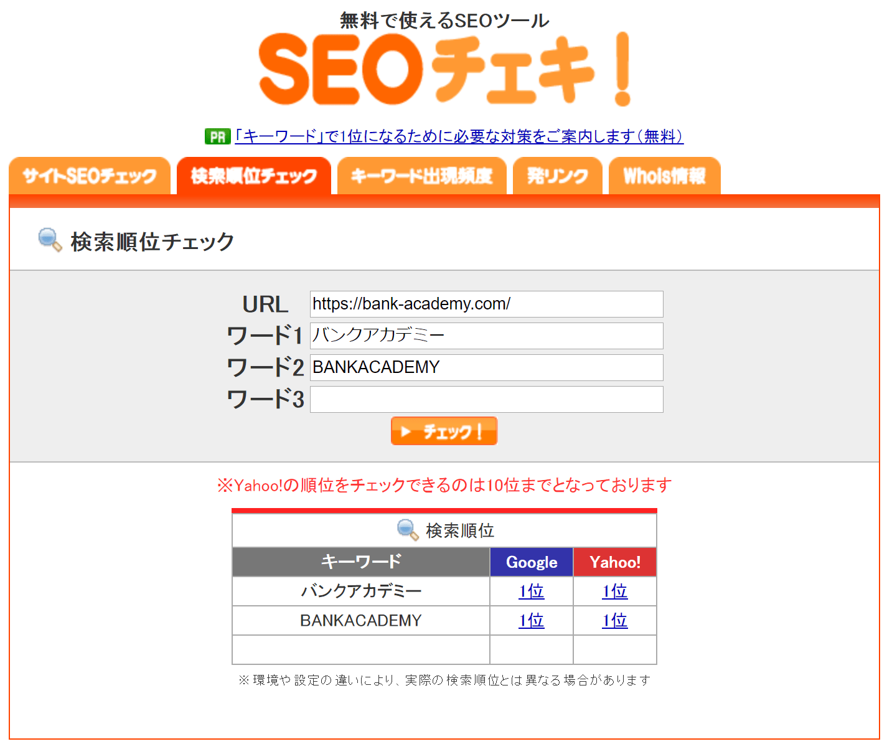Click the ワード3 label
The width and height of the screenshot is (887, 749).
pyautogui.click(x=265, y=399)
